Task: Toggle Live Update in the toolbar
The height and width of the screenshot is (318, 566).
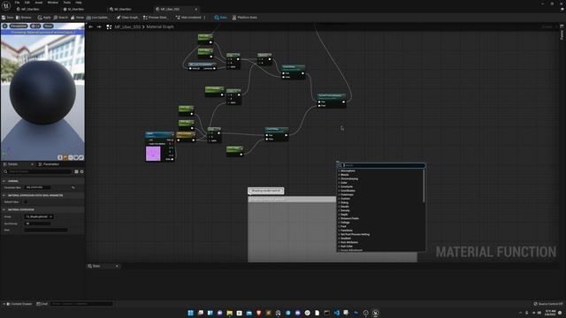Action: (x=97, y=18)
